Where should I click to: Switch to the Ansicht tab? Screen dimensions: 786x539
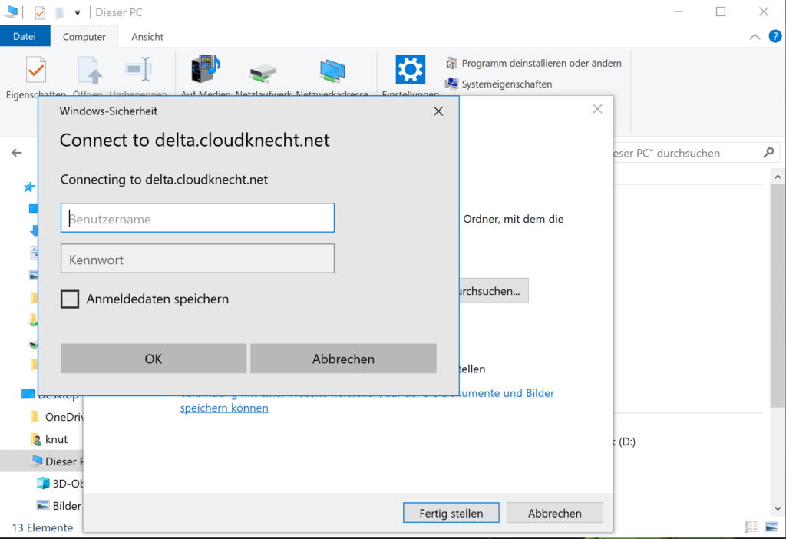147,37
